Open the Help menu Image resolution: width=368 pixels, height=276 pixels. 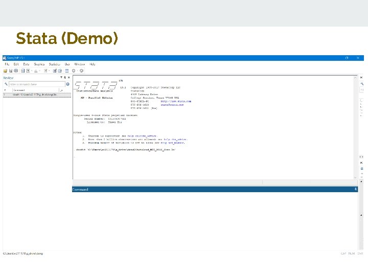pyautogui.click(x=92, y=64)
